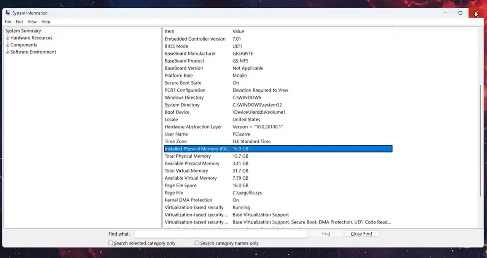Select System Summary in the tree
This screenshot has width=487, height=258.
[23, 31]
